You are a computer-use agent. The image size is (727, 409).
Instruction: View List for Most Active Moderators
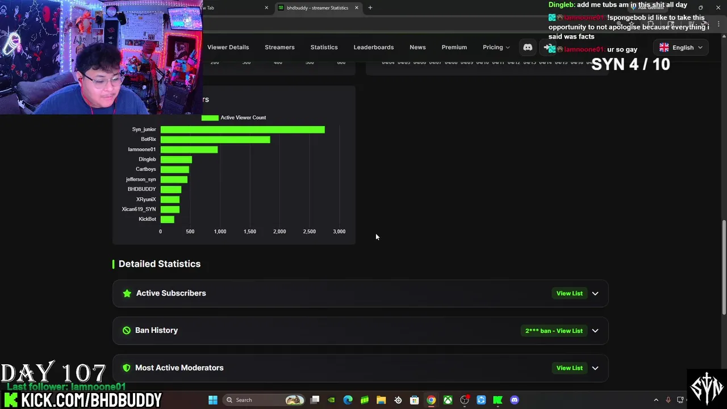pos(569,368)
